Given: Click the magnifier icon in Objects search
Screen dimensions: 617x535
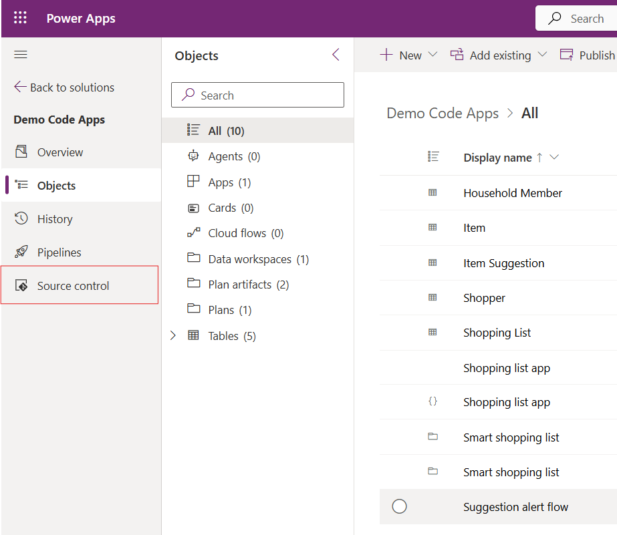Looking at the screenshot, I should [x=188, y=94].
